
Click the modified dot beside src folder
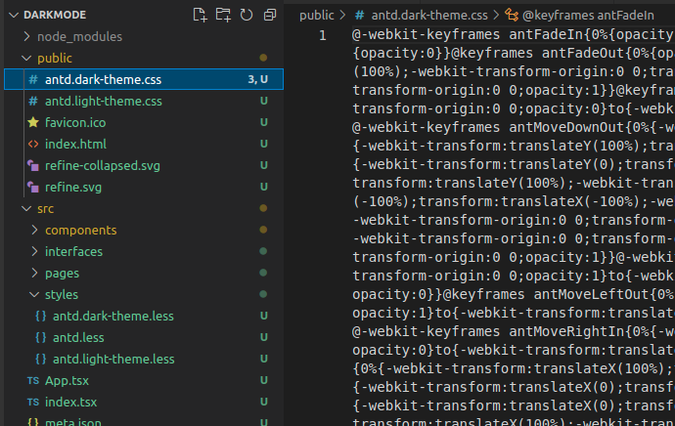(263, 208)
